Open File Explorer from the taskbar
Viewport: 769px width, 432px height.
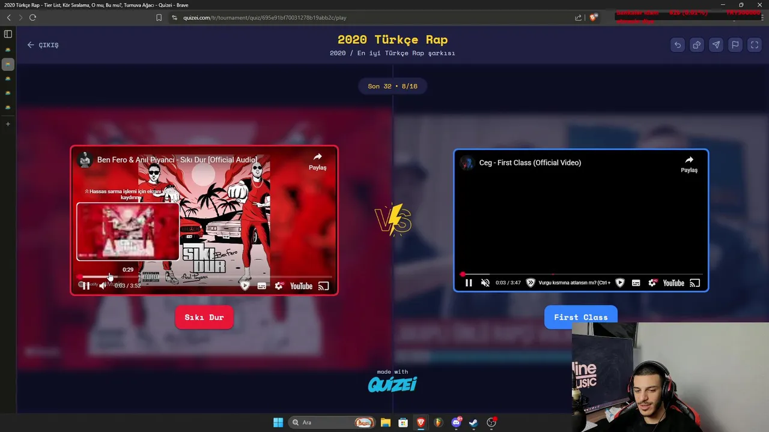tap(385, 422)
